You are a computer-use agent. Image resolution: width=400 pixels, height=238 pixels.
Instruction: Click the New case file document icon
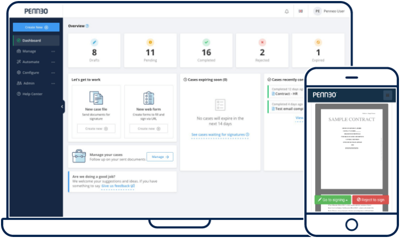coord(96,98)
